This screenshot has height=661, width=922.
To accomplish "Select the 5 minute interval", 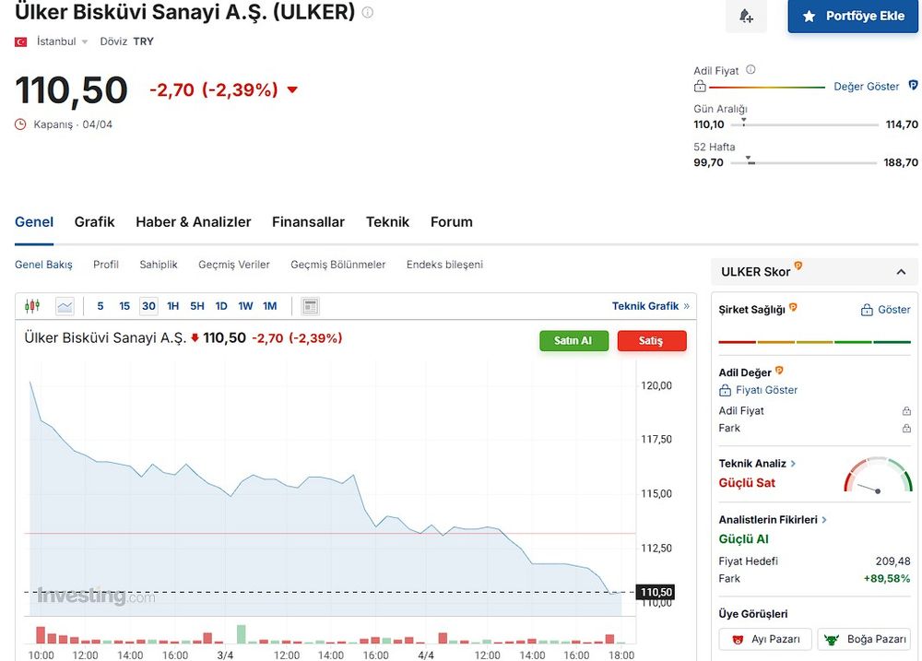I will click(x=100, y=306).
